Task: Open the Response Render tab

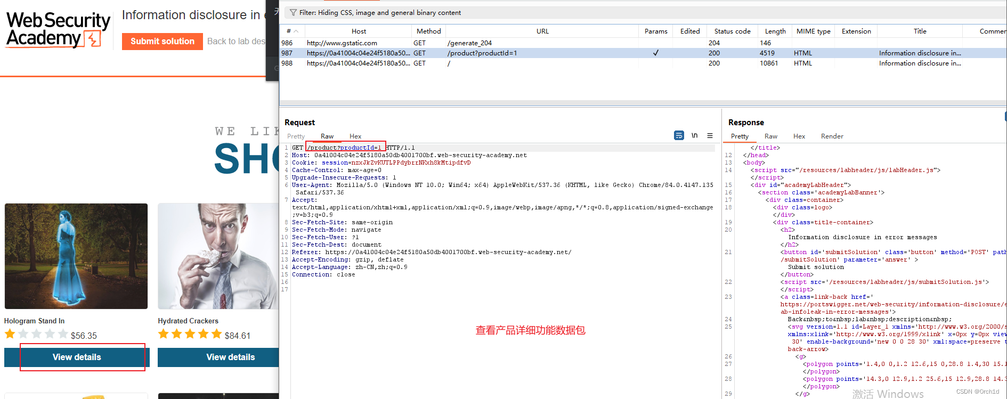Action: (x=832, y=136)
